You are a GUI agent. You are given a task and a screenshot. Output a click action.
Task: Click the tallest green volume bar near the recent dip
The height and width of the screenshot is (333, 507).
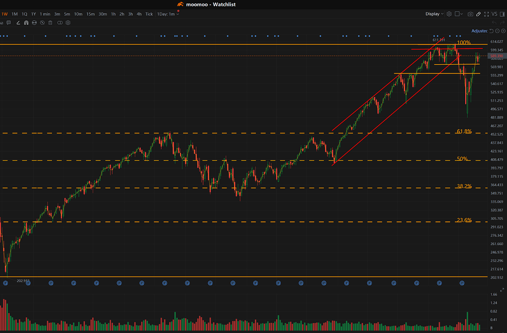467,321
